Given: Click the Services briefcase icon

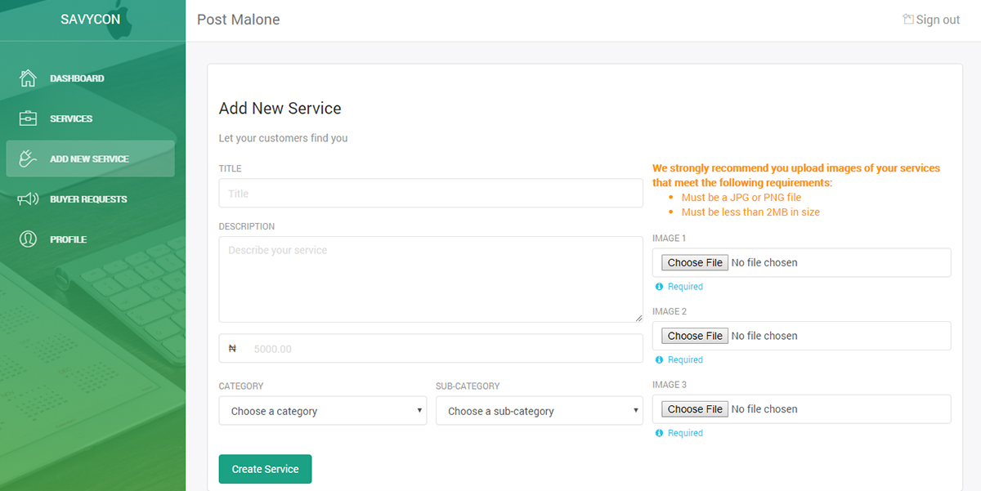Looking at the screenshot, I should (x=28, y=118).
